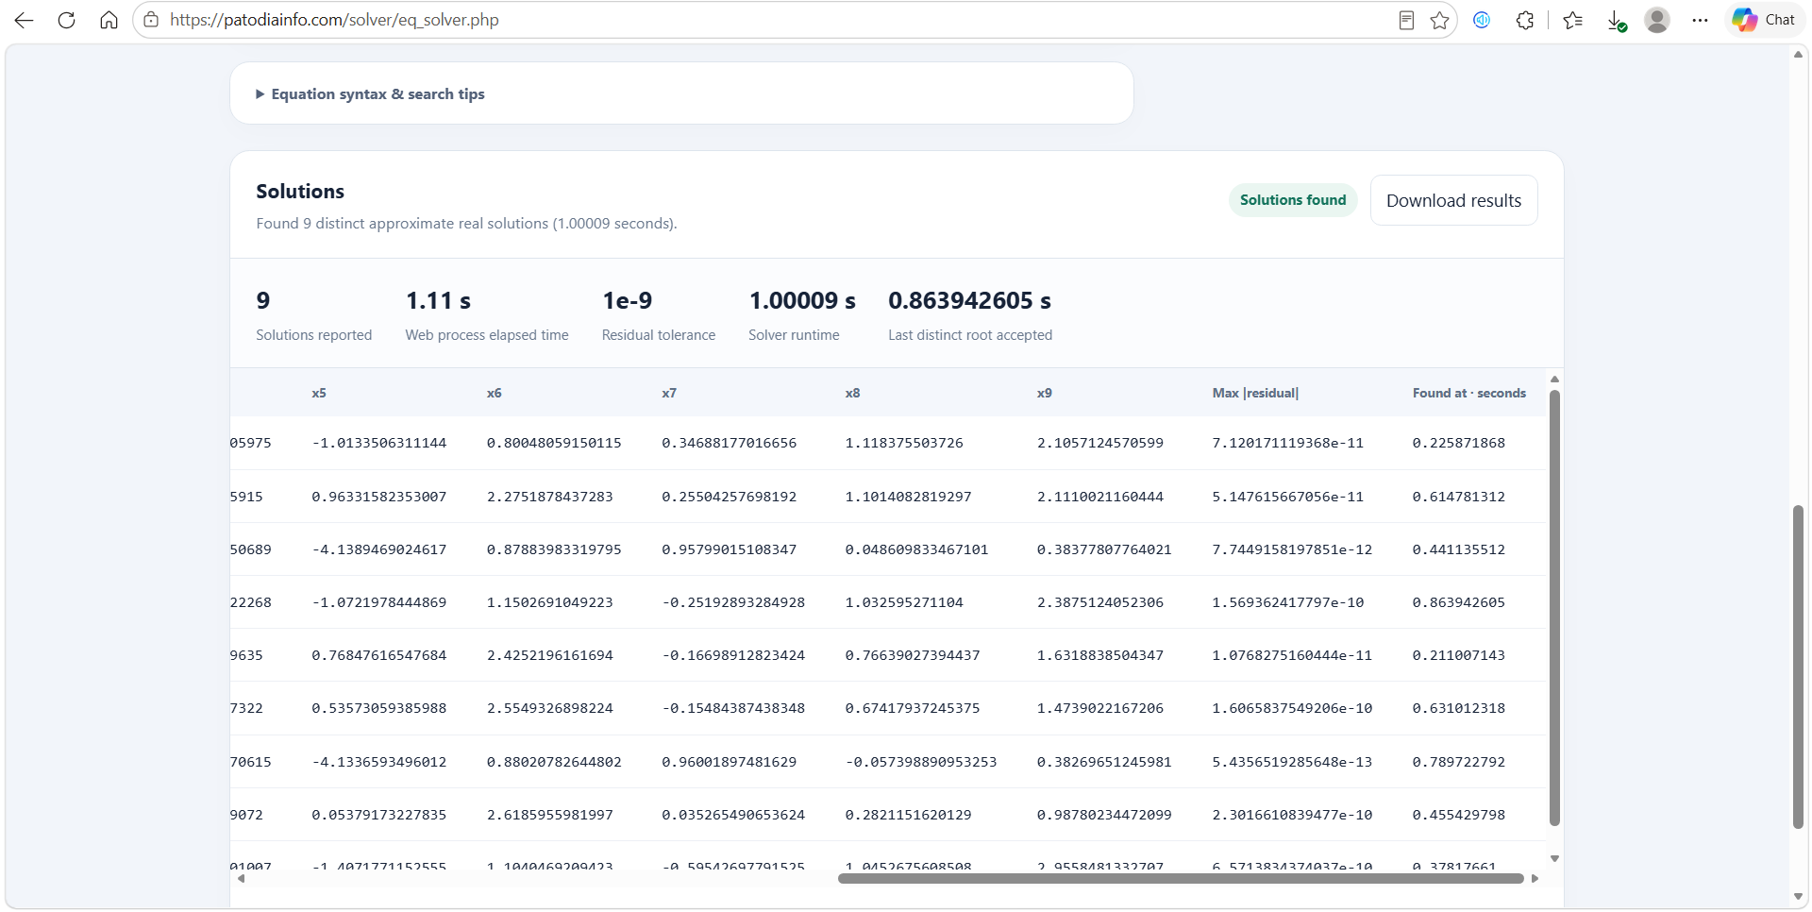
Task: Add page to favorites star
Action: point(1439,20)
